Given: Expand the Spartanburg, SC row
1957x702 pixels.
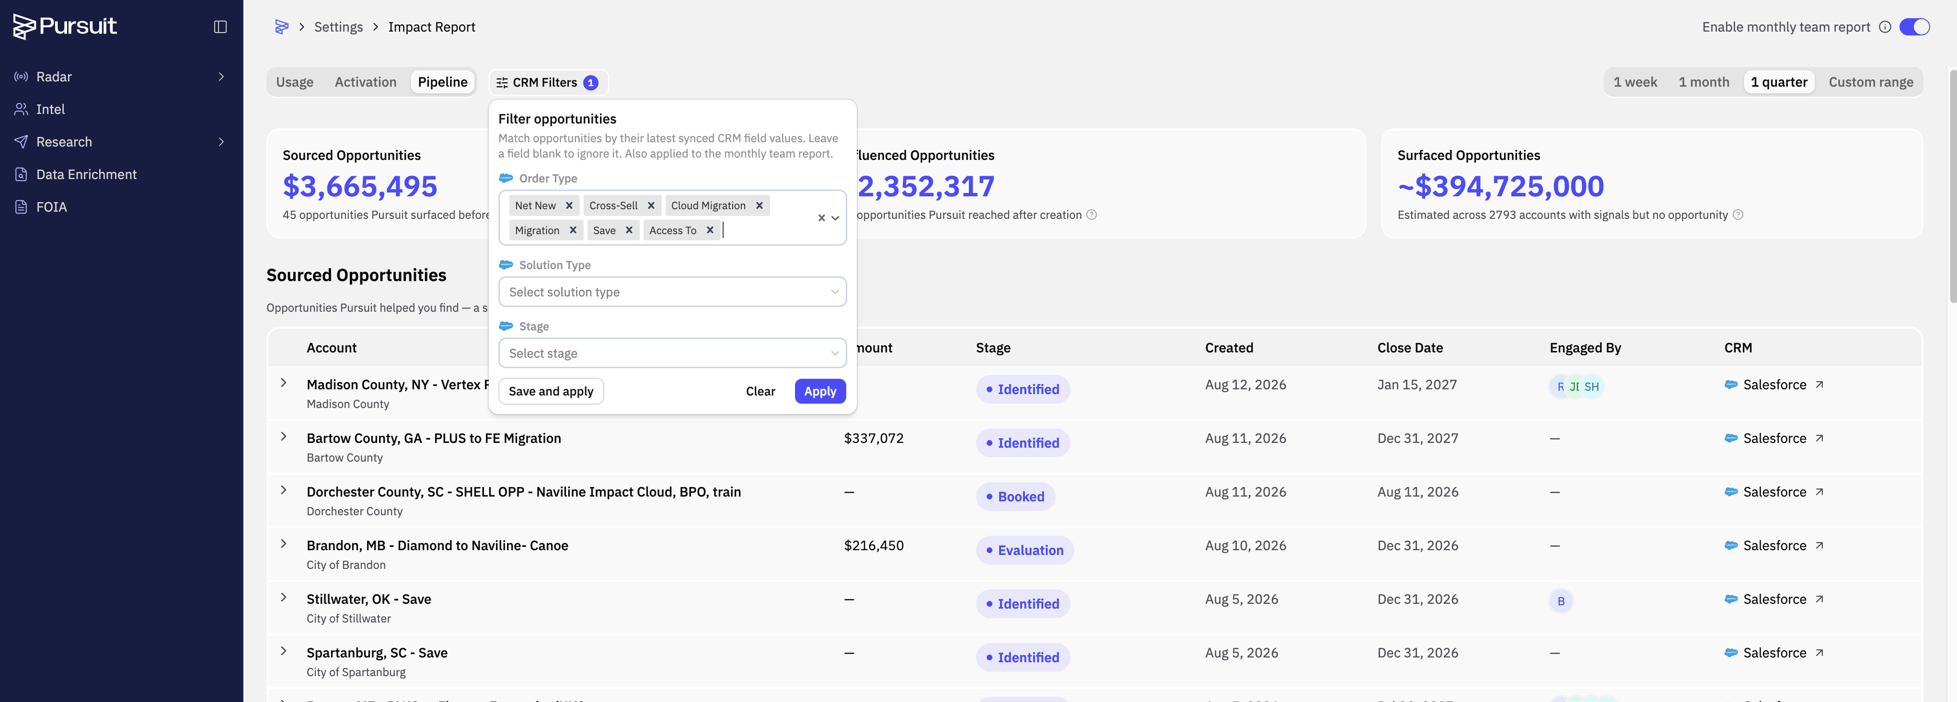Looking at the screenshot, I should (x=283, y=651).
